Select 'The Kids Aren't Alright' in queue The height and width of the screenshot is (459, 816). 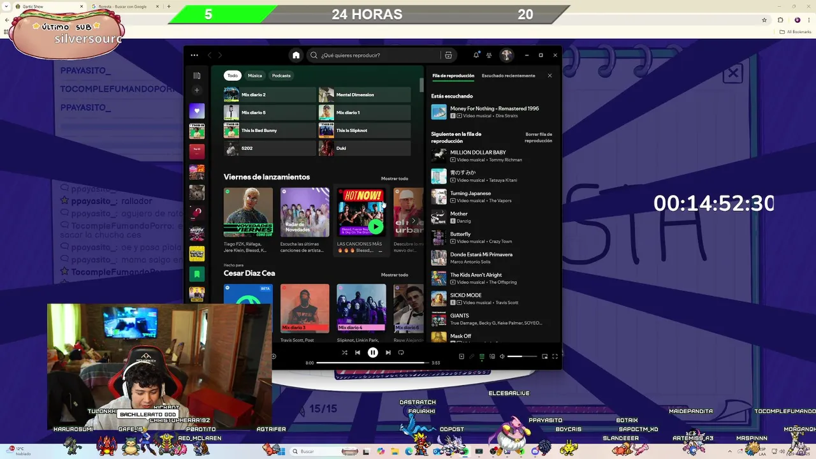[493, 278]
